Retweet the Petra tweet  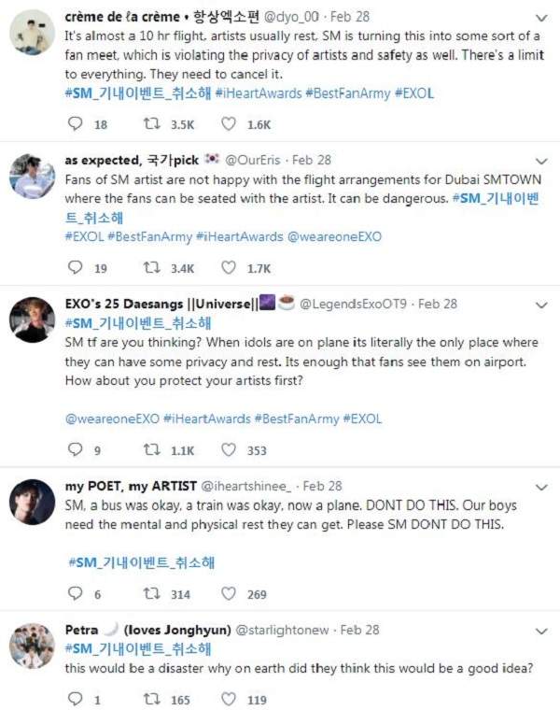pos(152,699)
